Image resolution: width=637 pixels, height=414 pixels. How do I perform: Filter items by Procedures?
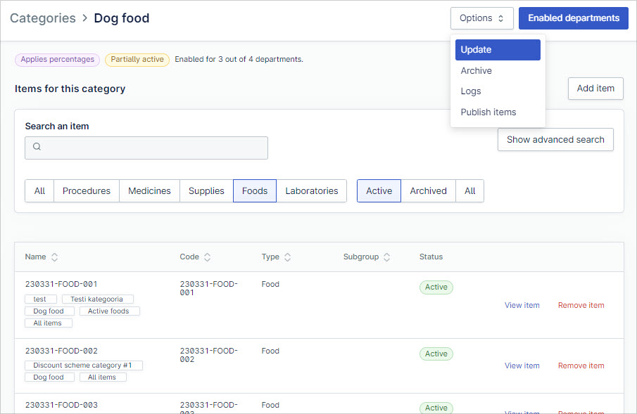point(87,190)
